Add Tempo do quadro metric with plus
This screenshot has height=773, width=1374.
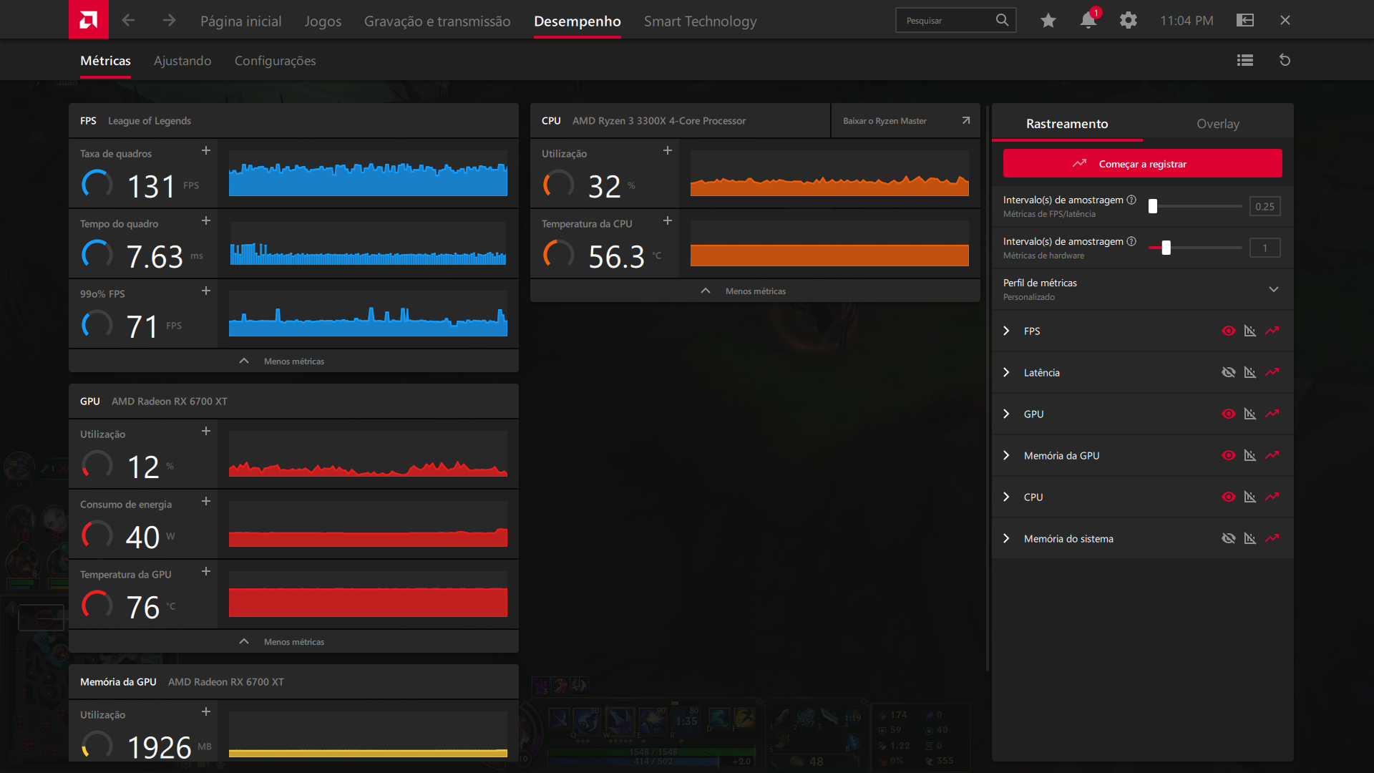206,220
